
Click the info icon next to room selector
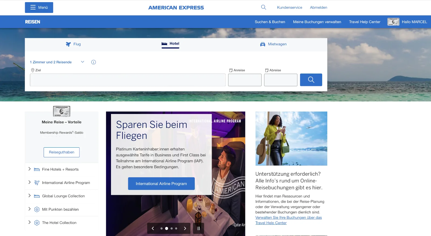[93, 62]
